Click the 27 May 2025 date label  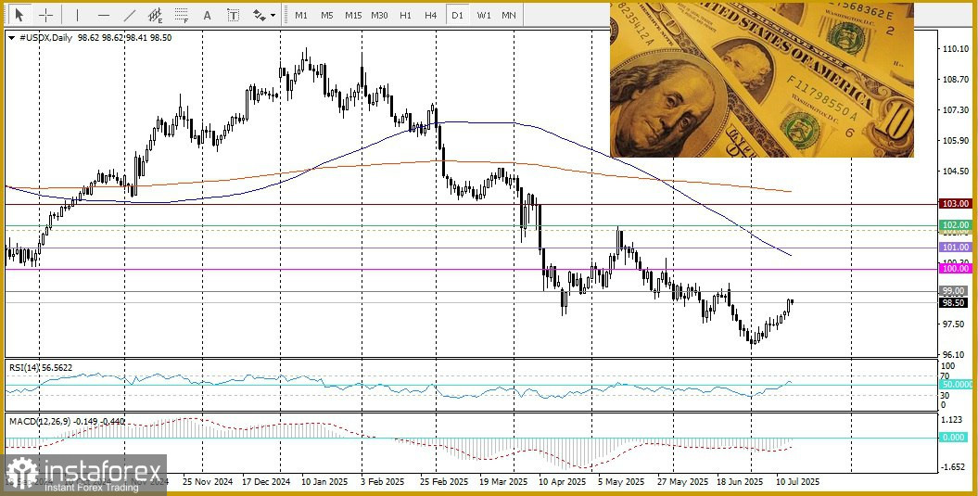click(x=681, y=482)
